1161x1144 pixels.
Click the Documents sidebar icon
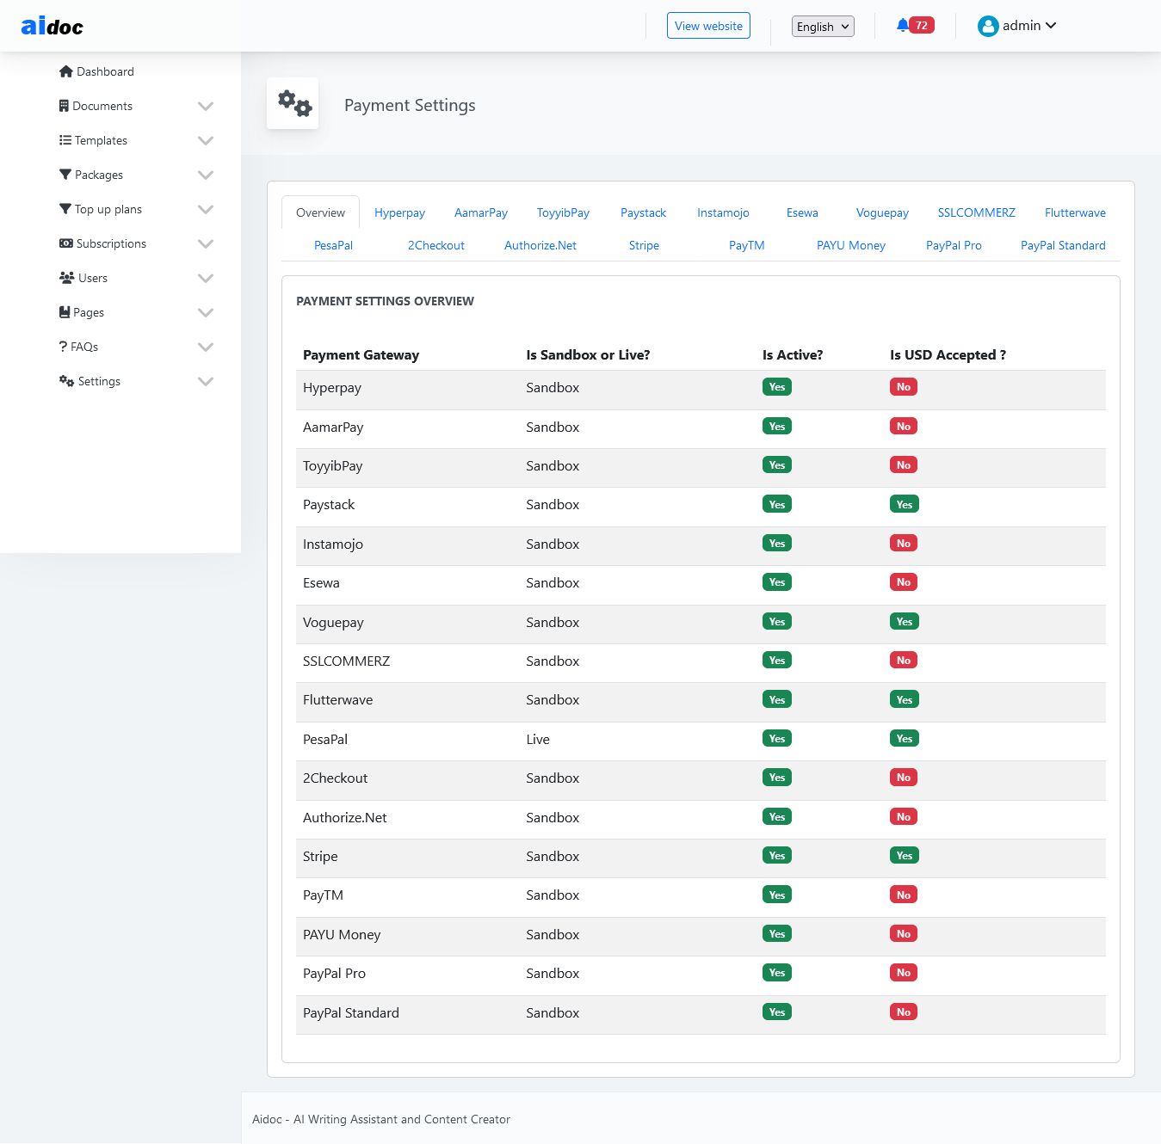click(x=64, y=106)
